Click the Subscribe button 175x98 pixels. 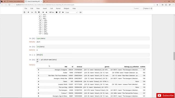165,96
